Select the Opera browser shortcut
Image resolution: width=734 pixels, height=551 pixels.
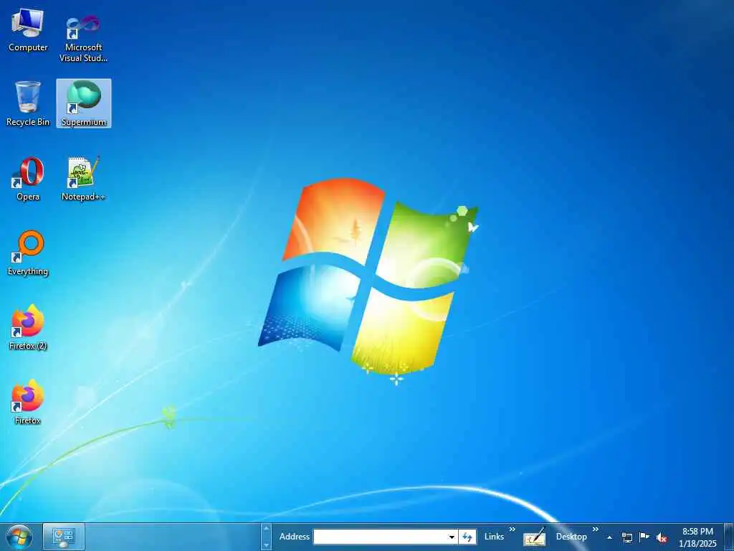[x=28, y=179]
